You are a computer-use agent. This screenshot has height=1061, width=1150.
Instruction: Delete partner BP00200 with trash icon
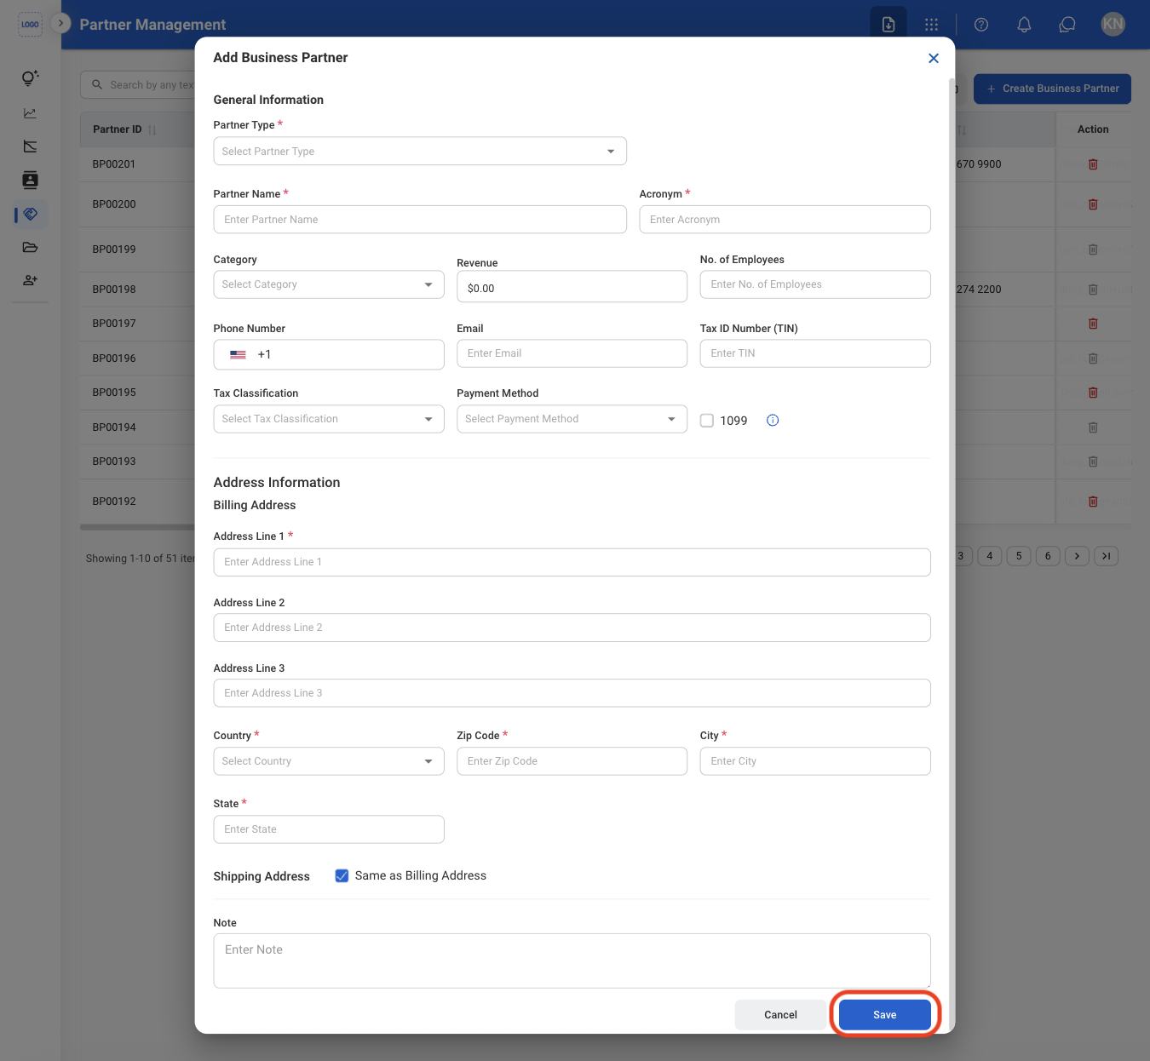tap(1093, 204)
